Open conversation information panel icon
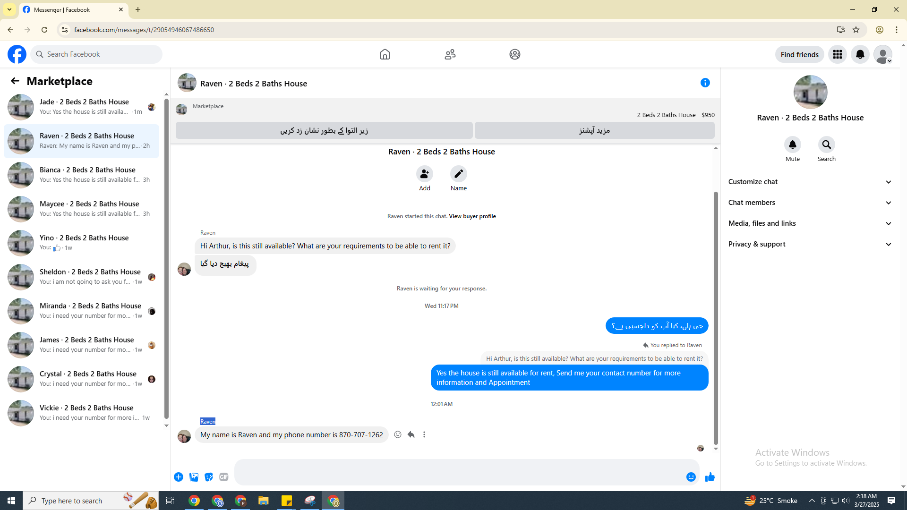 pos(705,83)
